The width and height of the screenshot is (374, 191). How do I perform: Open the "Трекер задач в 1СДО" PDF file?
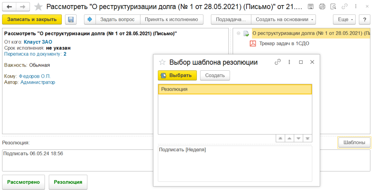tap(281, 43)
